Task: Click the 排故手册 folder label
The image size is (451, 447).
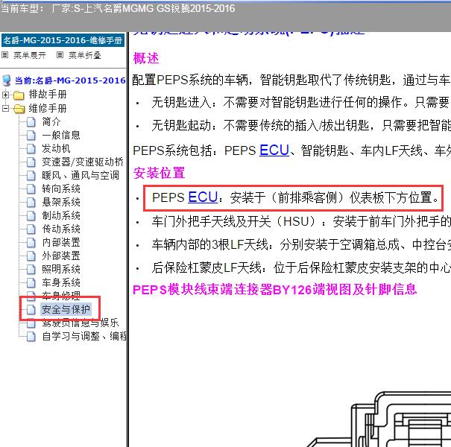Action: click(48, 95)
